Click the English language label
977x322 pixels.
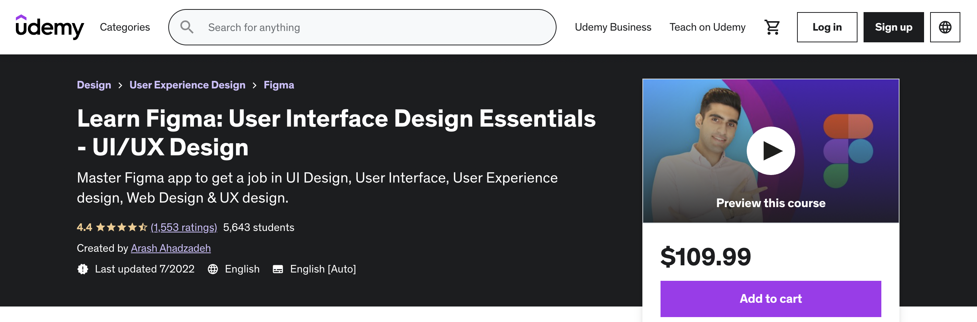coord(242,269)
